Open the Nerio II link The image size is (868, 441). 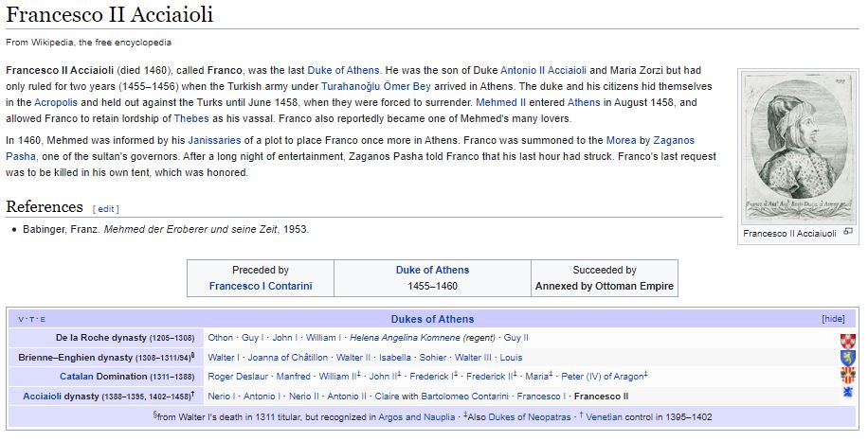[304, 397]
